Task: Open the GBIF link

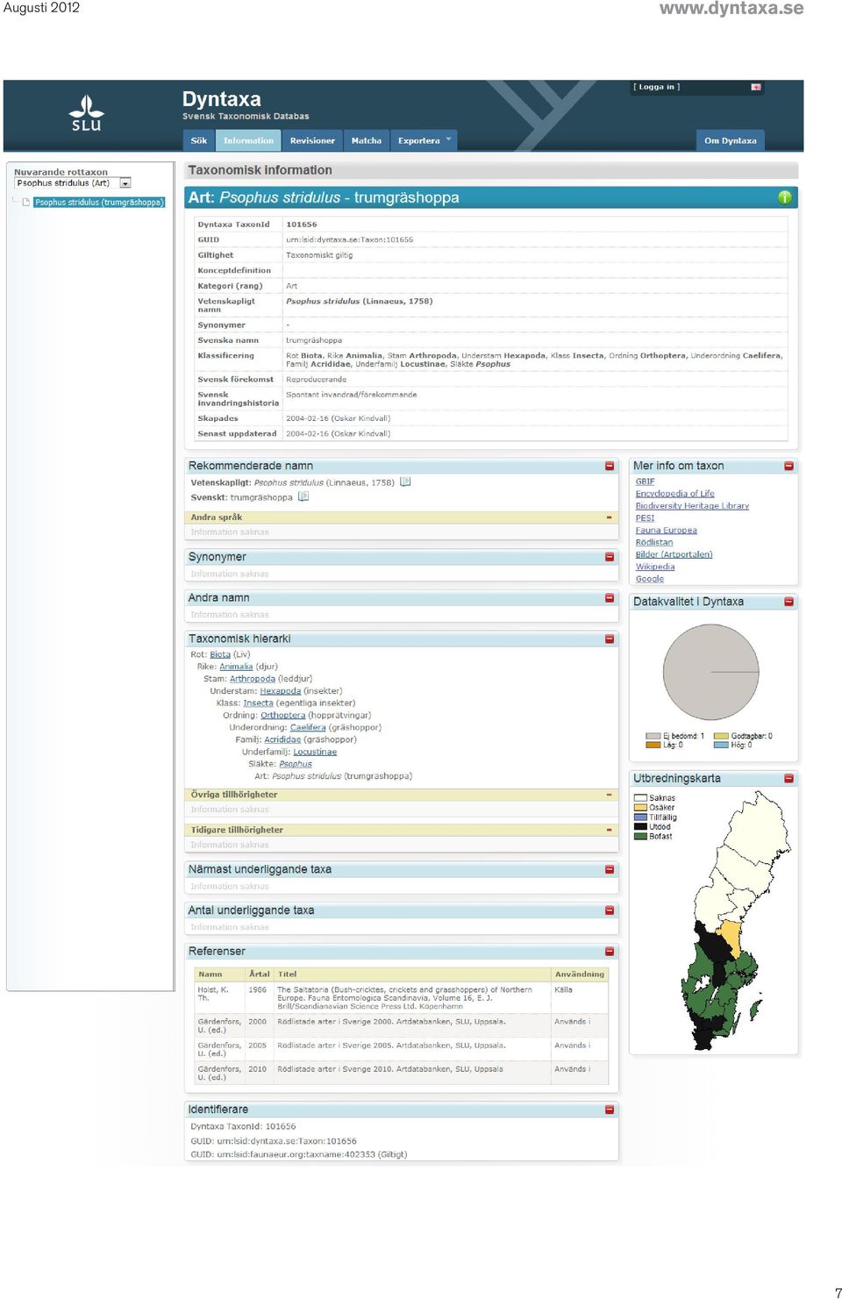Action: click(x=645, y=482)
